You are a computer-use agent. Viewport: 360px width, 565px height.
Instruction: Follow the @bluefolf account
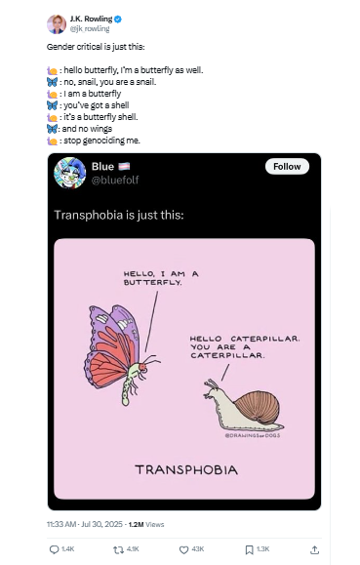287,167
